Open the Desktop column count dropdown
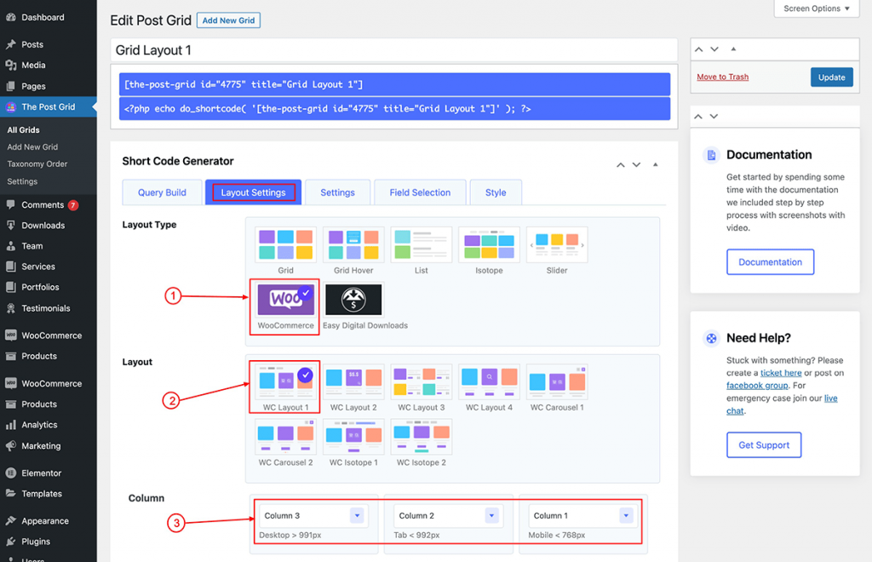The height and width of the screenshot is (562, 872). [313, 516]
